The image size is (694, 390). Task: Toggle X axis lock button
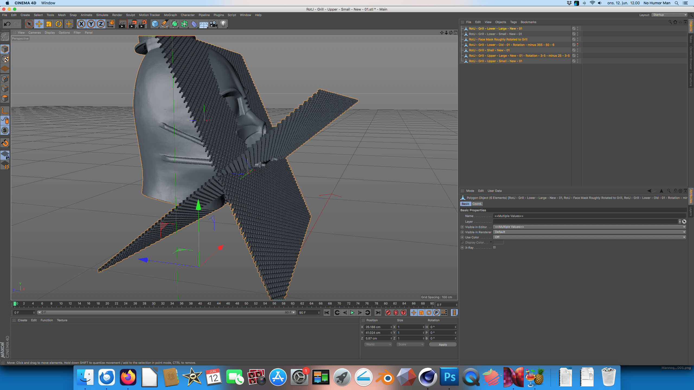tap(81, 24)
